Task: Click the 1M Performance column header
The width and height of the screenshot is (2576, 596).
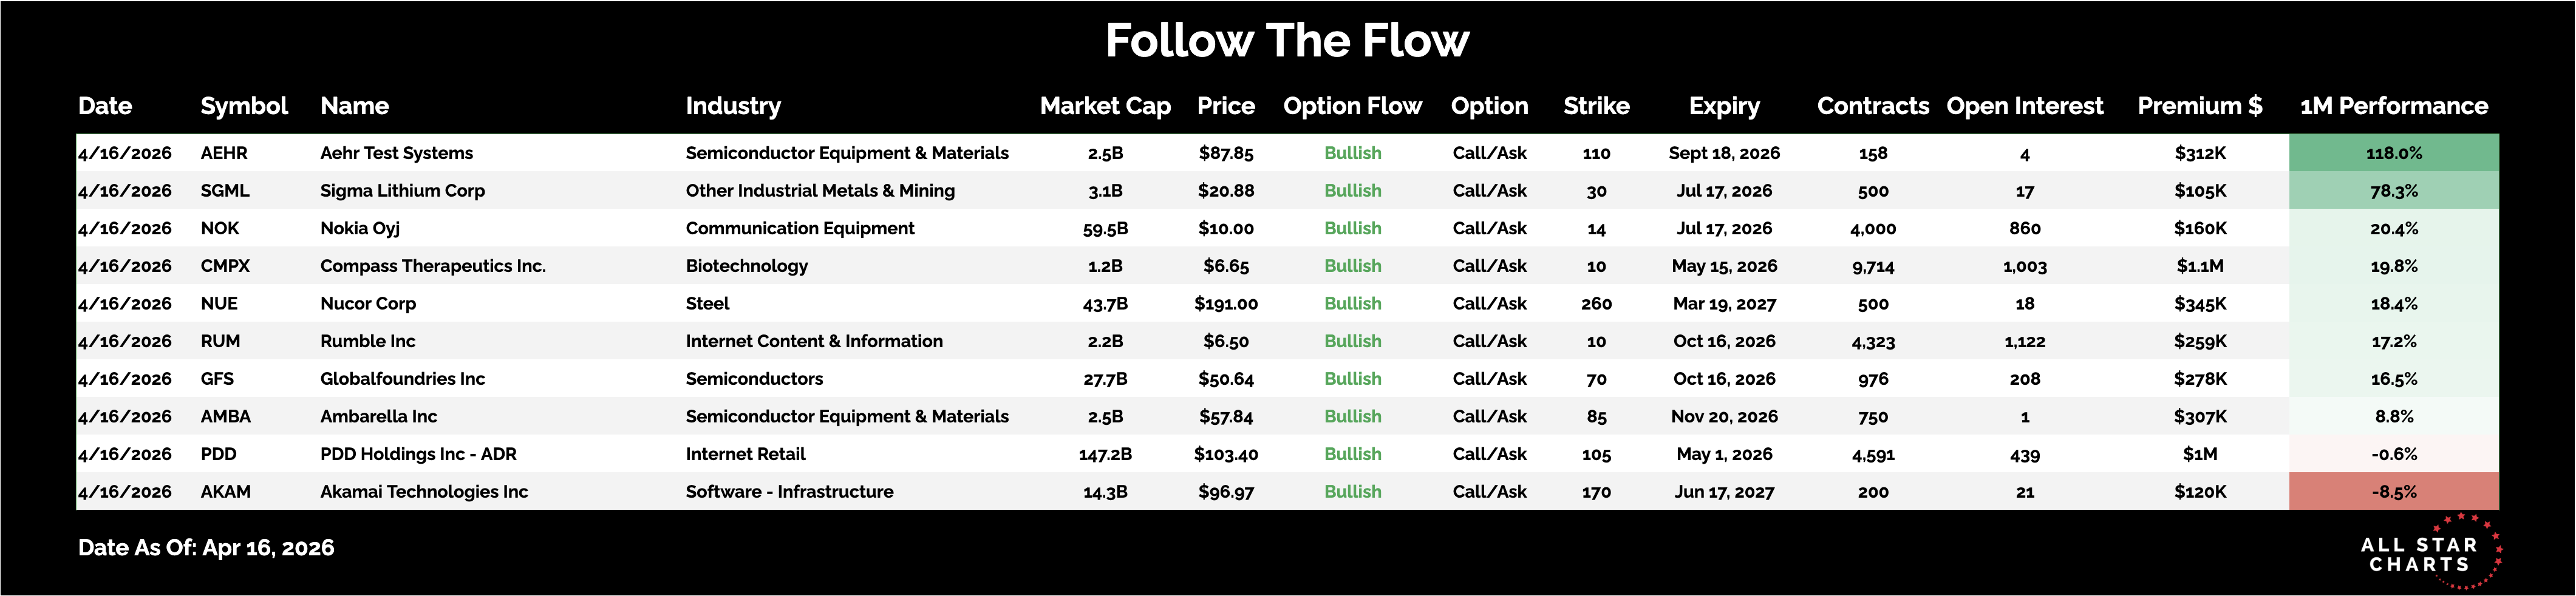Action: point(2393,106)
